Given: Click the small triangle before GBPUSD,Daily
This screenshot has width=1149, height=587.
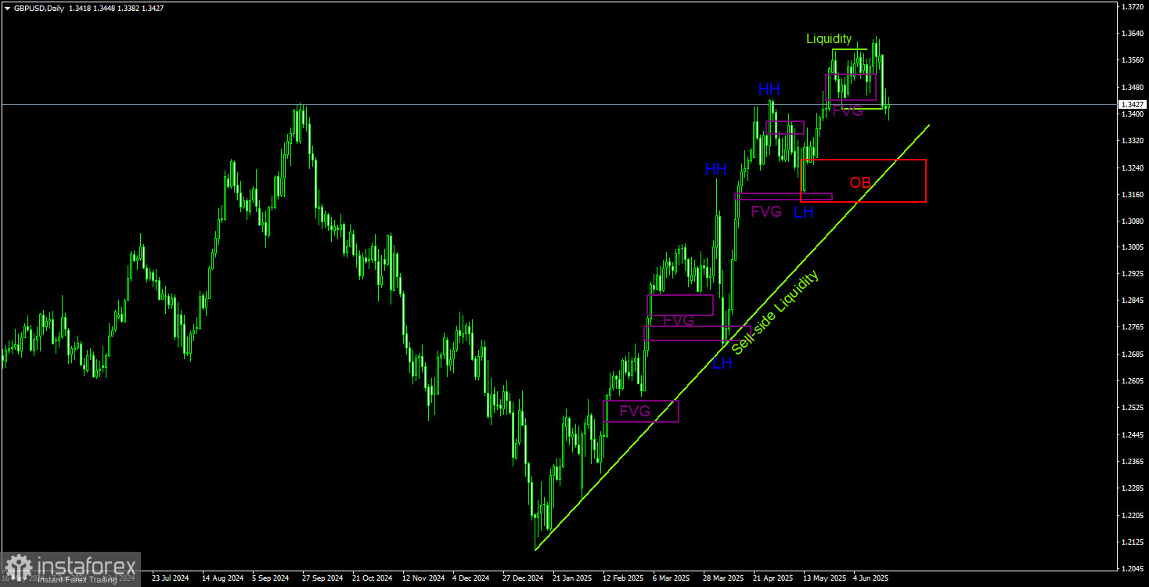Looking at the screenshot, I should click(7, 8).
